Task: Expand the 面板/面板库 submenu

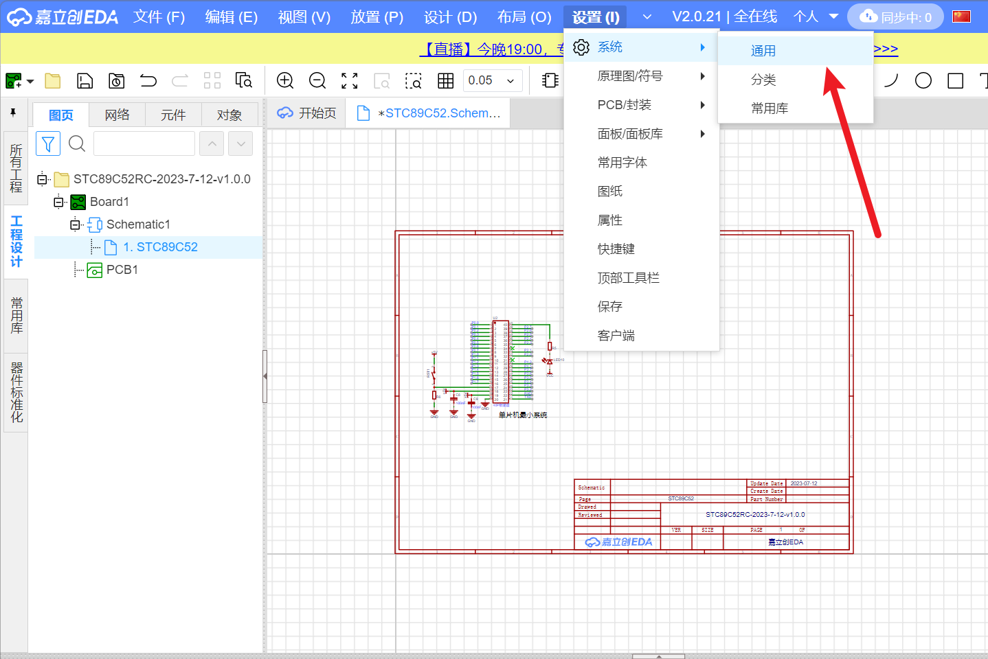Action: tap(641, 134)
